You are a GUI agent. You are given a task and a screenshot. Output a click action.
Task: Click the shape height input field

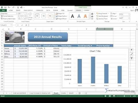click(x=125, y=15)
